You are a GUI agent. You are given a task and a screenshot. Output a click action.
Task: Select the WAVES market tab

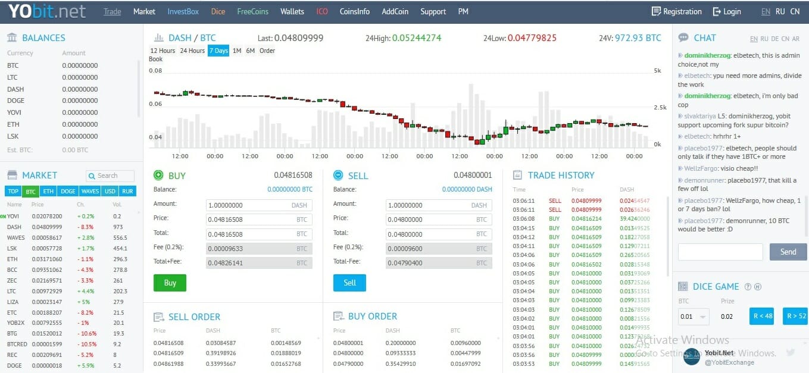pos(90,191)
